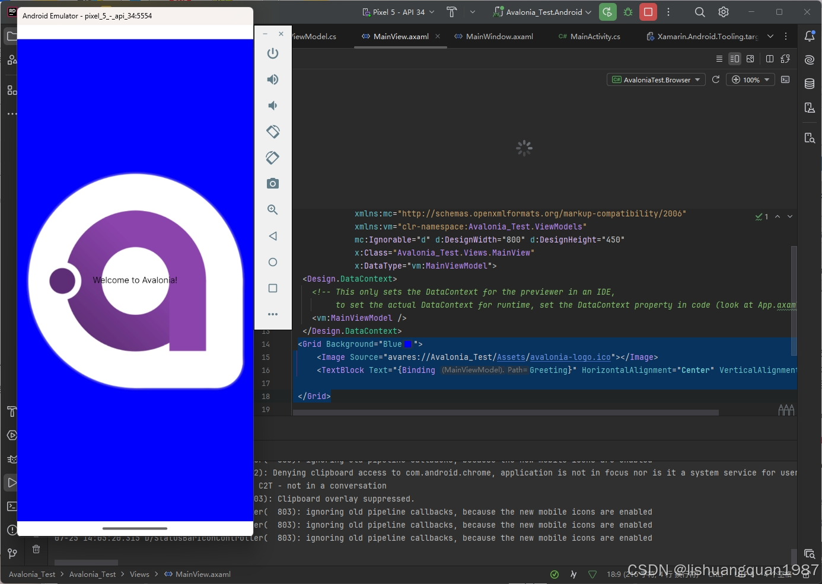
Task: Activate the emulator zoom magnifier icon
Action: coord(273,210)
